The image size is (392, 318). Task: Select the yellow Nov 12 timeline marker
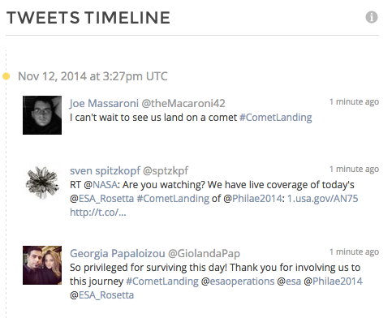pos(6,76)
